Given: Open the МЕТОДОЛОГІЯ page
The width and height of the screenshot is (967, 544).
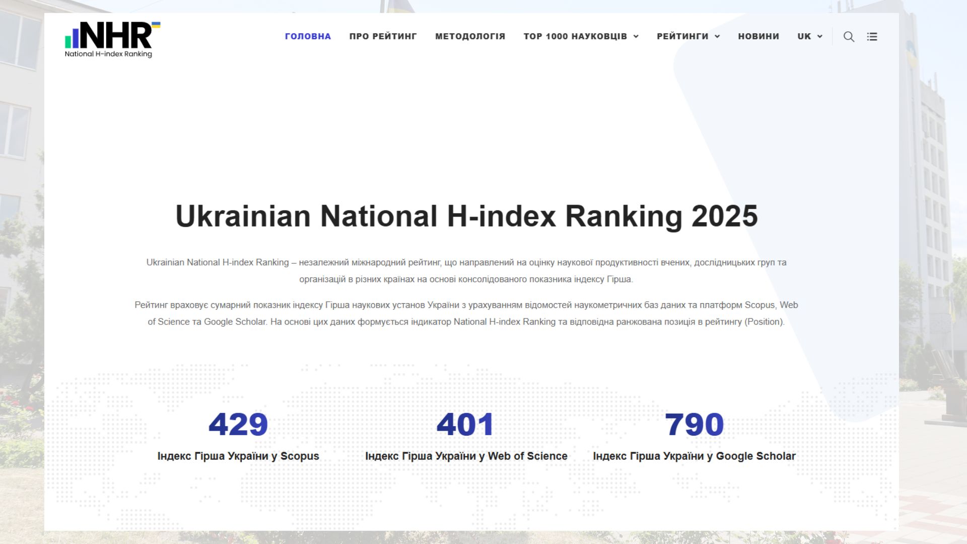Looking at the screenshot, I should (x=470, y=36).
